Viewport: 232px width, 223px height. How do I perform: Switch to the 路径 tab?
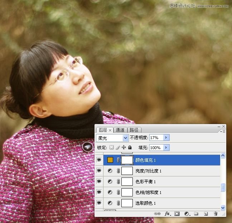(x=134, y=130)
